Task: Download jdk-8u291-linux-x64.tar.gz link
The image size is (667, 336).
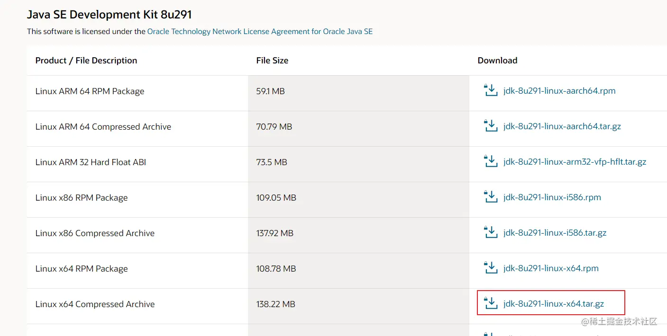Action: click(554, 304)
